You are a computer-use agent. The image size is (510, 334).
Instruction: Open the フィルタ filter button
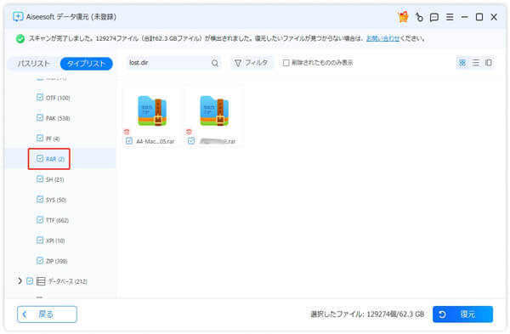pos(252,63)
